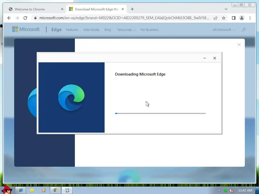Open the media player taskbar icon
This screenshot has height=194, width=259.
[x=44, y=190]
